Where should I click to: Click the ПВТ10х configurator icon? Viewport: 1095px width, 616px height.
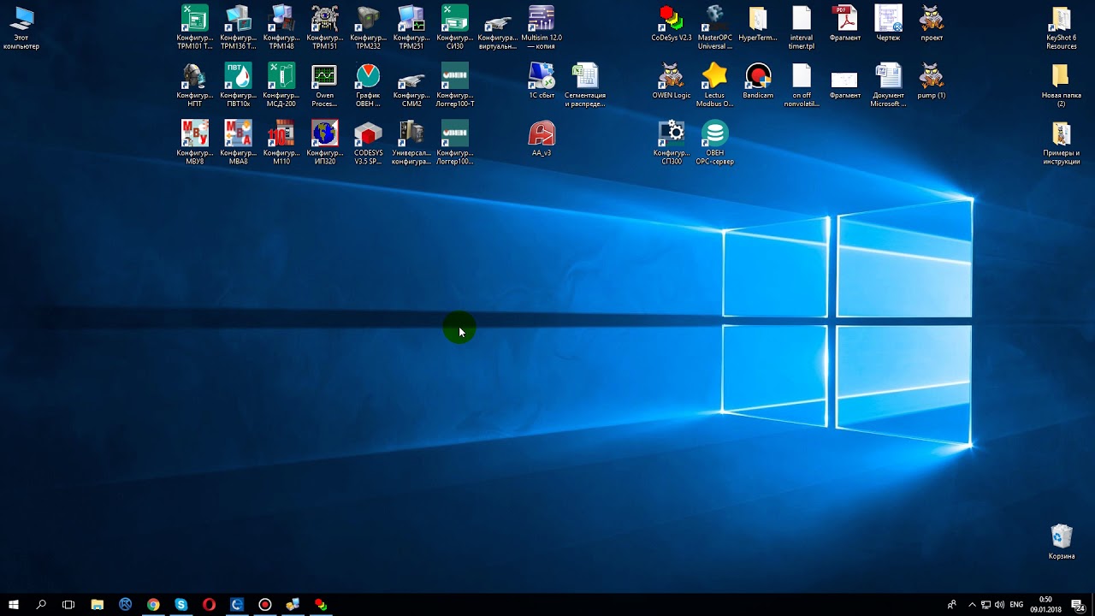click(x=238, y=85)
